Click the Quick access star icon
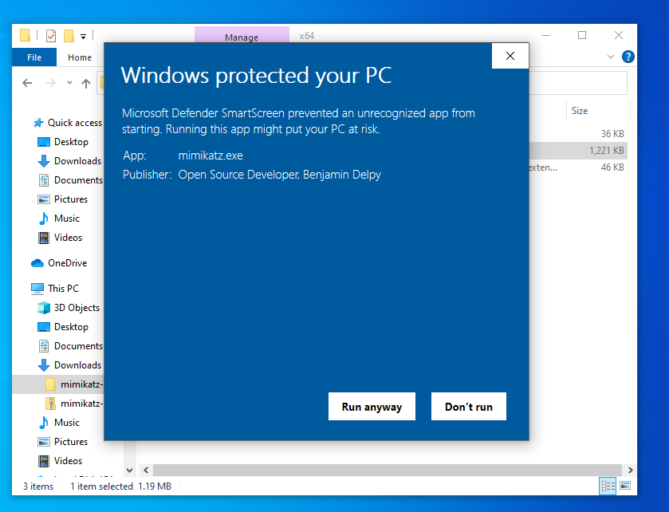The height and width of the screenshot is (512, 669). 37,123
